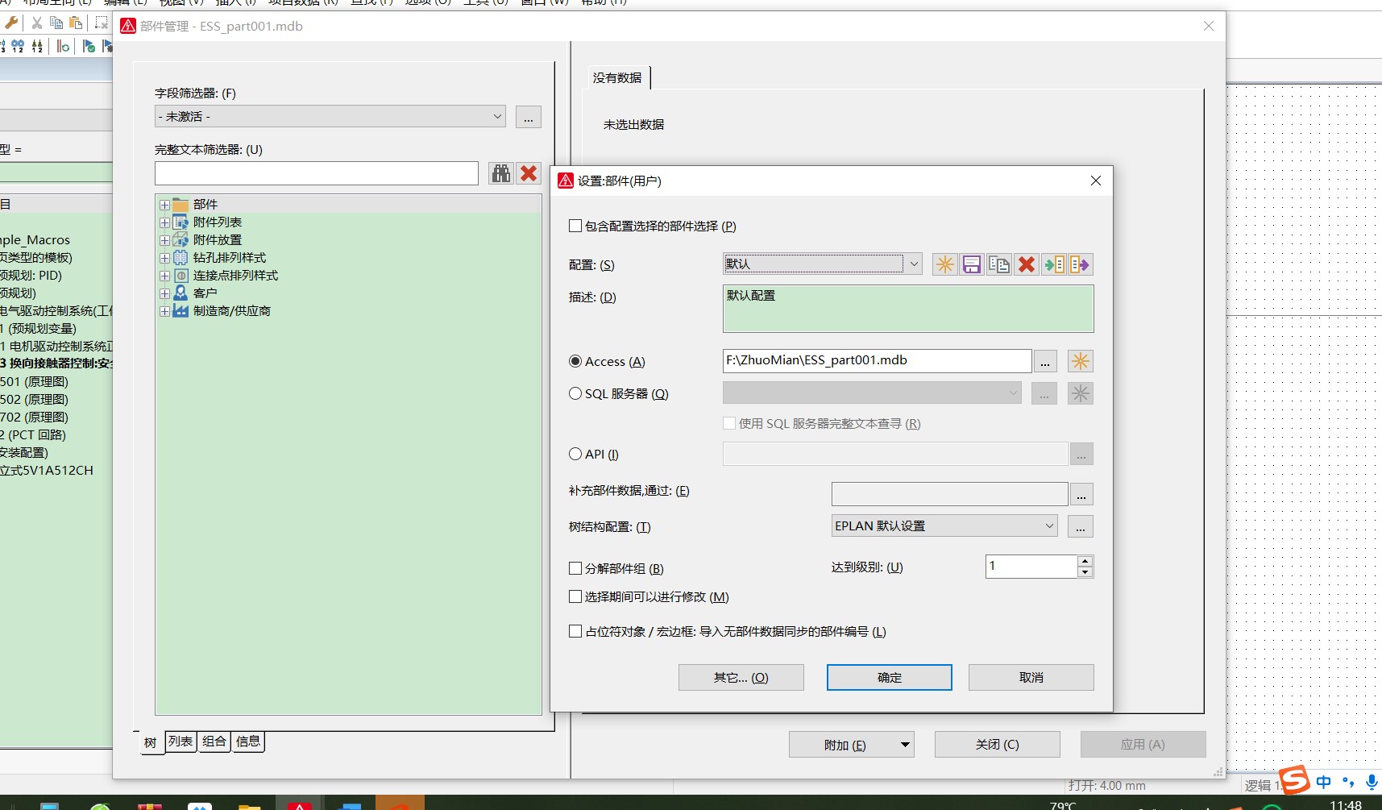The height and width of the screenshot is (810, 1382).
Task: Switch to the 组合 tab
Action: coord(214,741)
